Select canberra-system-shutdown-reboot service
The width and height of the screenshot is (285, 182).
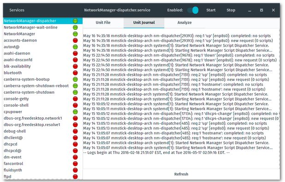pyautogui.click(x=43, y=86)
